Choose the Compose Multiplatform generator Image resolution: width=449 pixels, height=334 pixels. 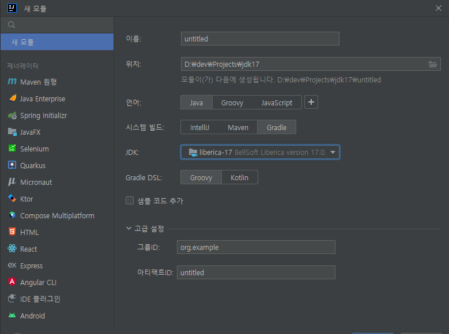click(57, 215)
